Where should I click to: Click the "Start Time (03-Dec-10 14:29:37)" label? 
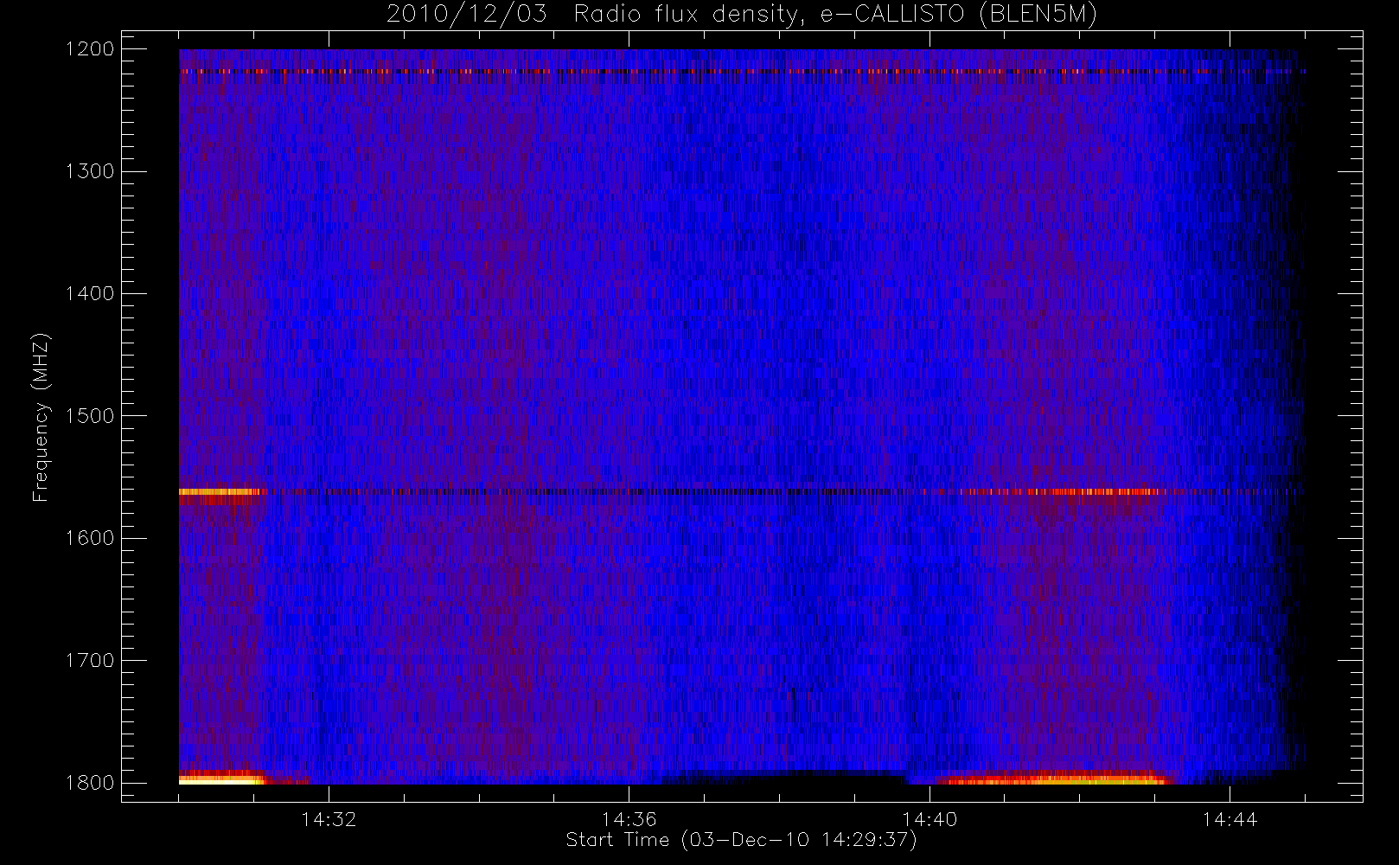[x=741, y=840]
